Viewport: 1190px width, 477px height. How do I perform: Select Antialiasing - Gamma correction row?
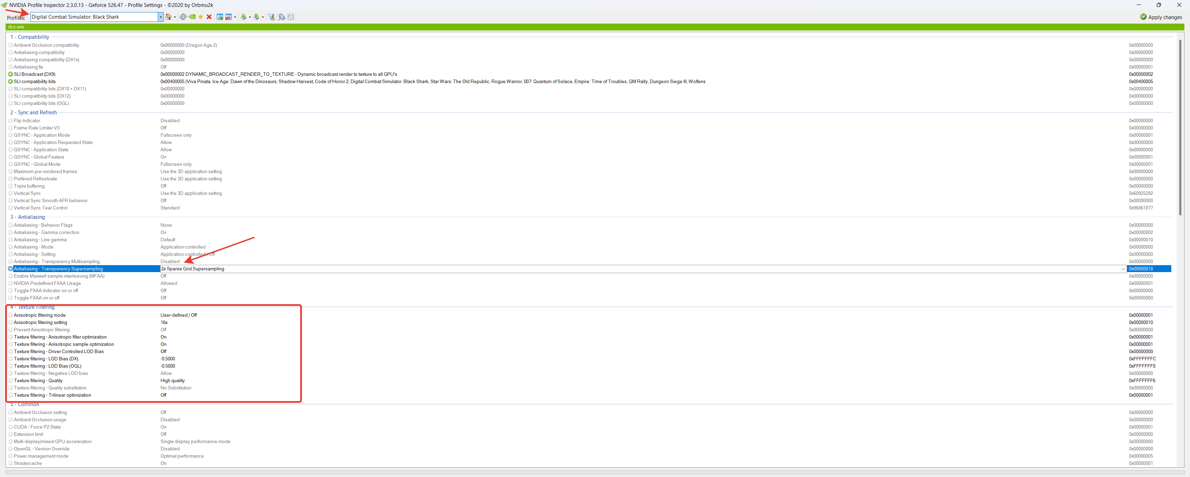(x=589, y=233)
